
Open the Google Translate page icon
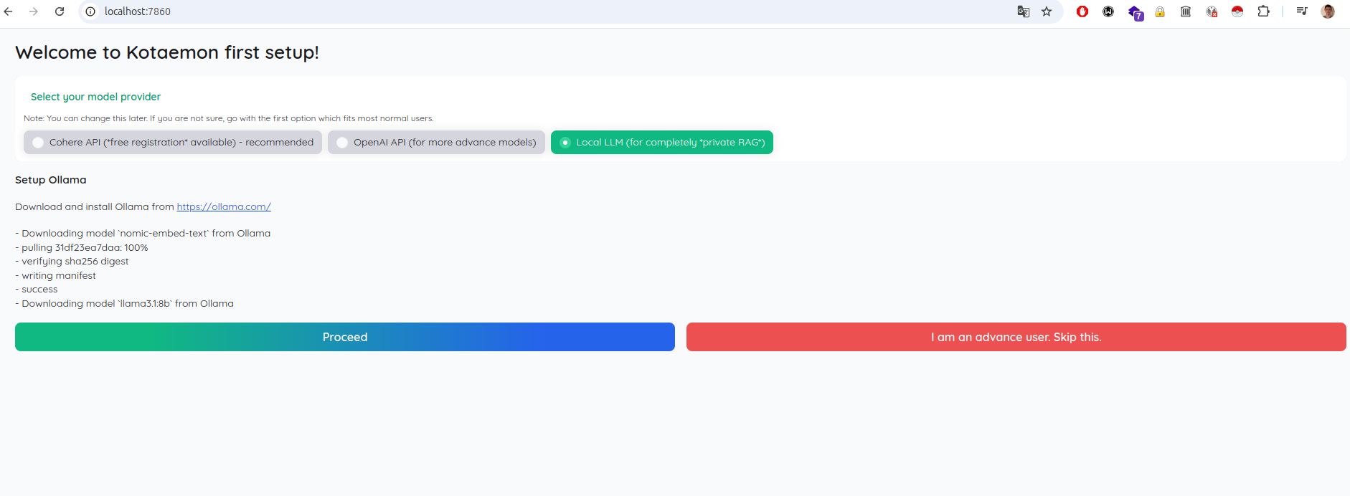pos(1024,11)
